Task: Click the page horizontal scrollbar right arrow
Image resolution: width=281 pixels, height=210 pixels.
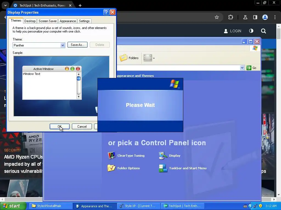Action: [274, 199]
